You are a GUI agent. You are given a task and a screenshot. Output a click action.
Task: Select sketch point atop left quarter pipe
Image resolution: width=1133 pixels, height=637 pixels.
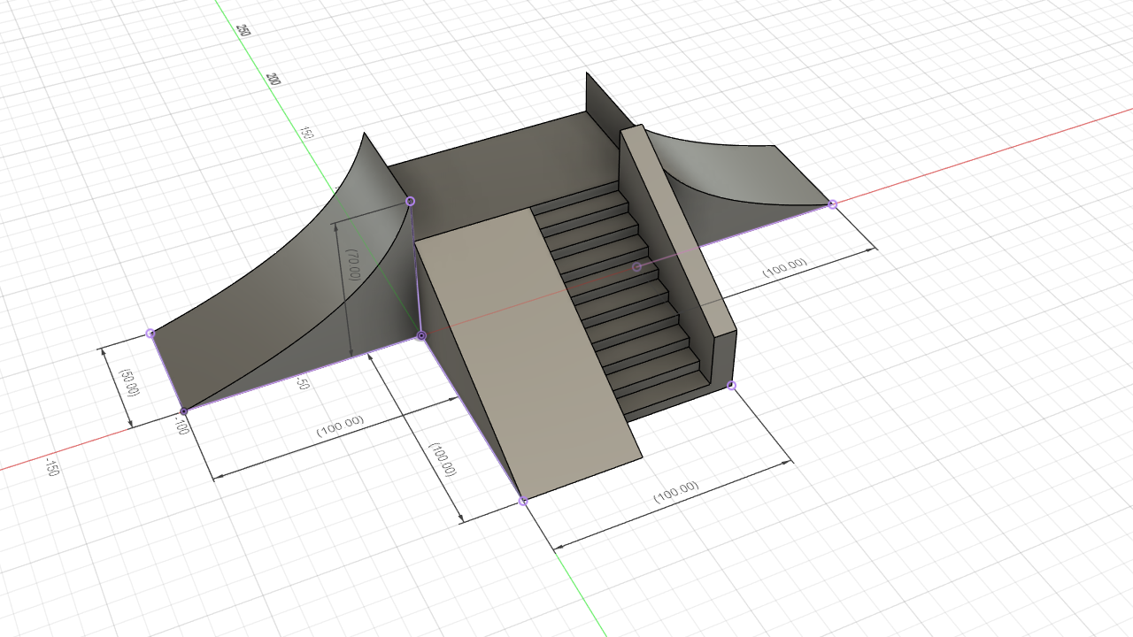click(x=410, y=202)
